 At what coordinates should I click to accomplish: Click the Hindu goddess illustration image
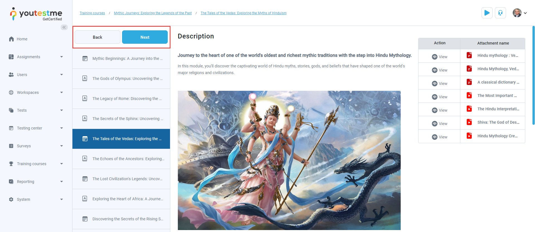pyautogui.click(x=289, y=160)
